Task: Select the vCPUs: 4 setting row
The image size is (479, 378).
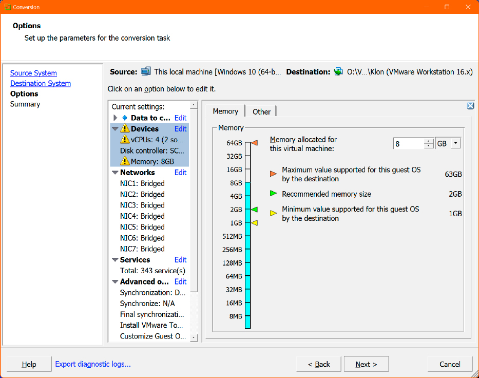Action: click(149, 140)
